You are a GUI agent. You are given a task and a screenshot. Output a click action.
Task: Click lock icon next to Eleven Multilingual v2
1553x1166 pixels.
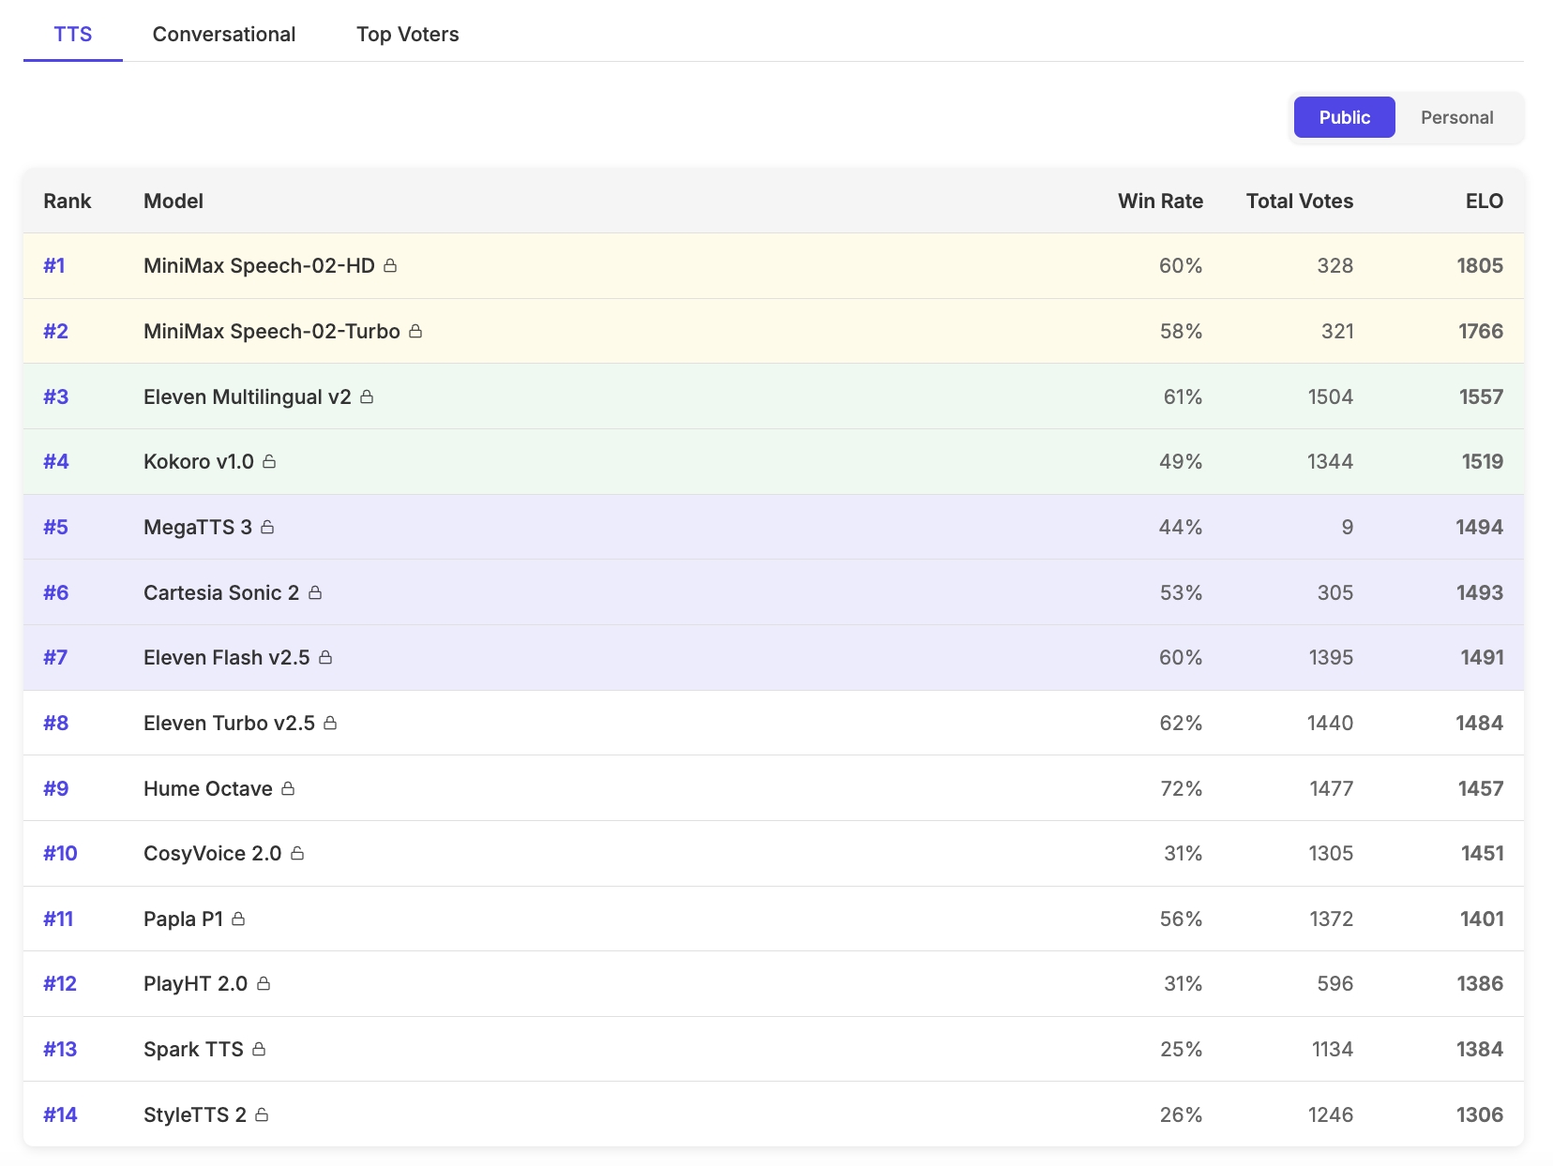(x=367, y=396)
